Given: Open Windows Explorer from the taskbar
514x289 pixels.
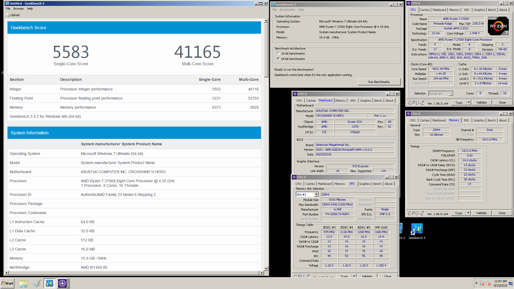Looking at the screenshot, I should (x=23, y=283).
